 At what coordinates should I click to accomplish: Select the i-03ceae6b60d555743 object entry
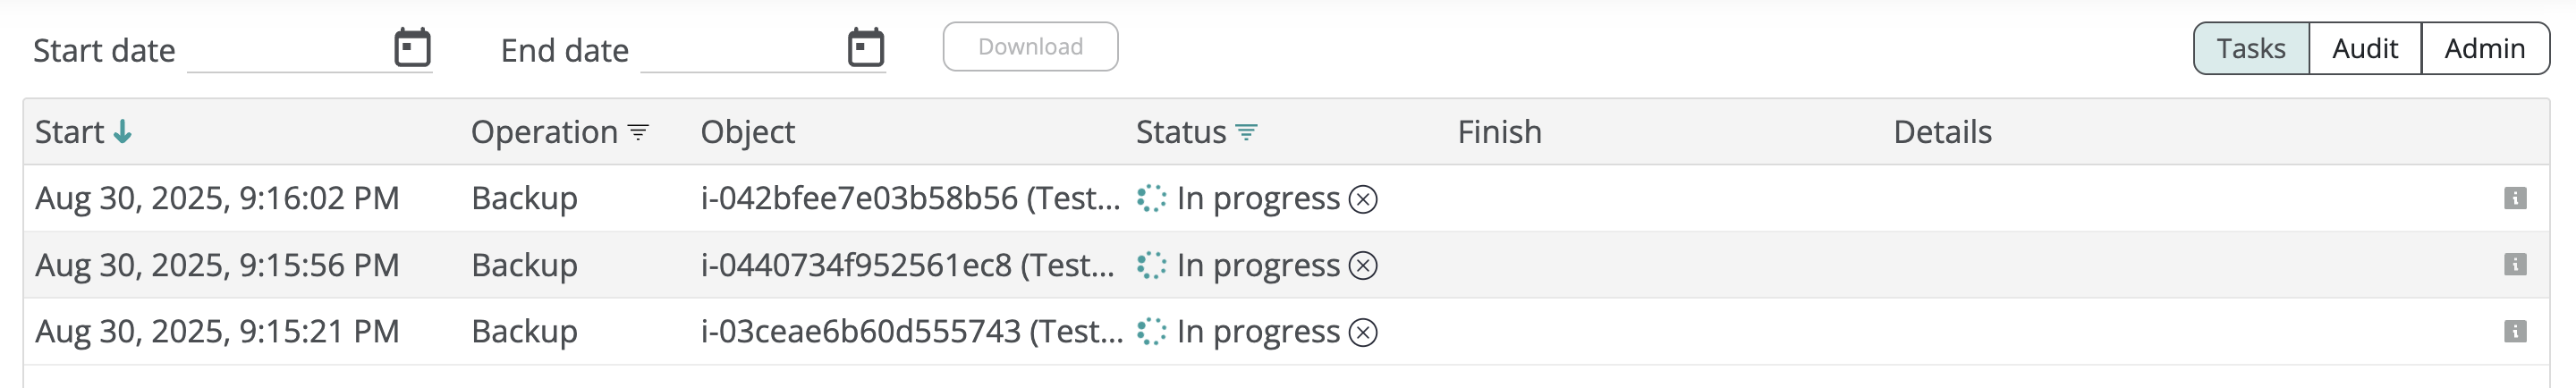coord(911,331)
